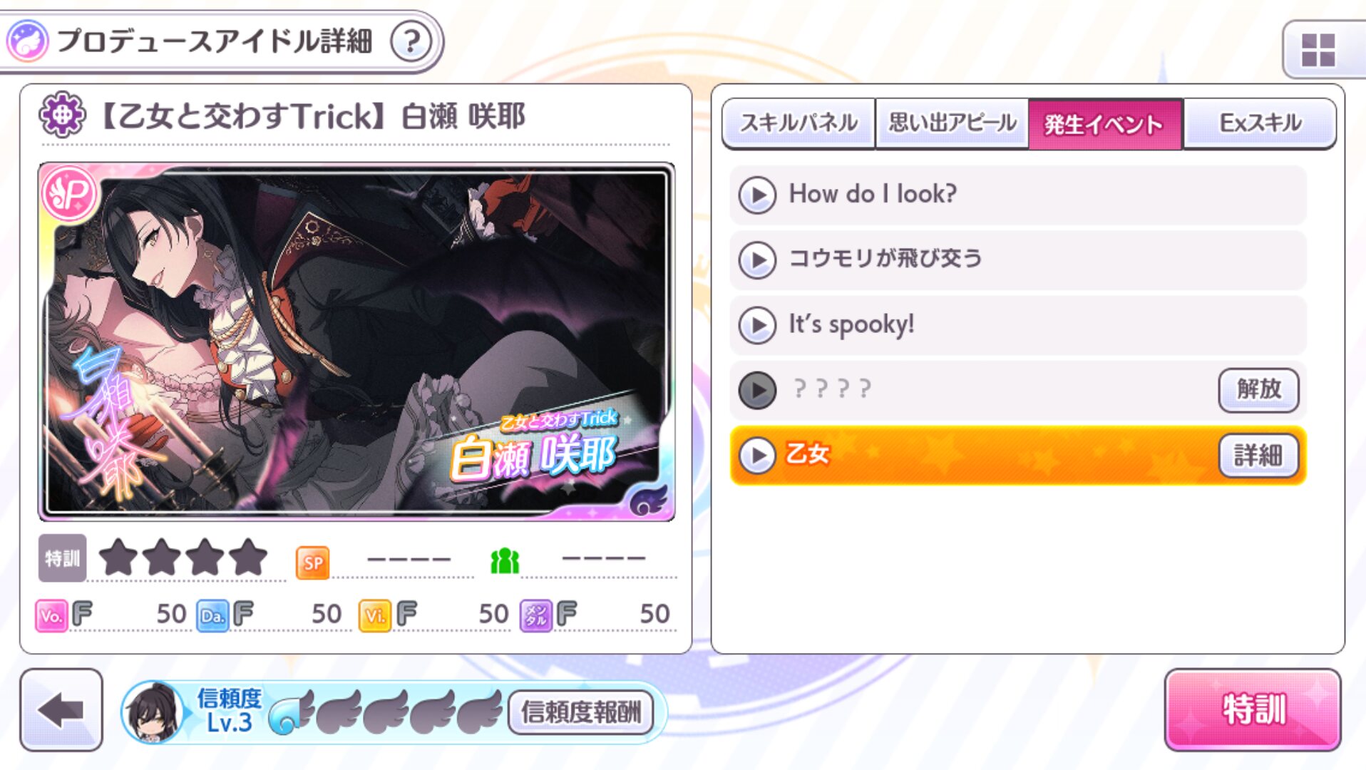Play the How do I look? event
This screenshot has height=770, width=1366.
(757, 195)
